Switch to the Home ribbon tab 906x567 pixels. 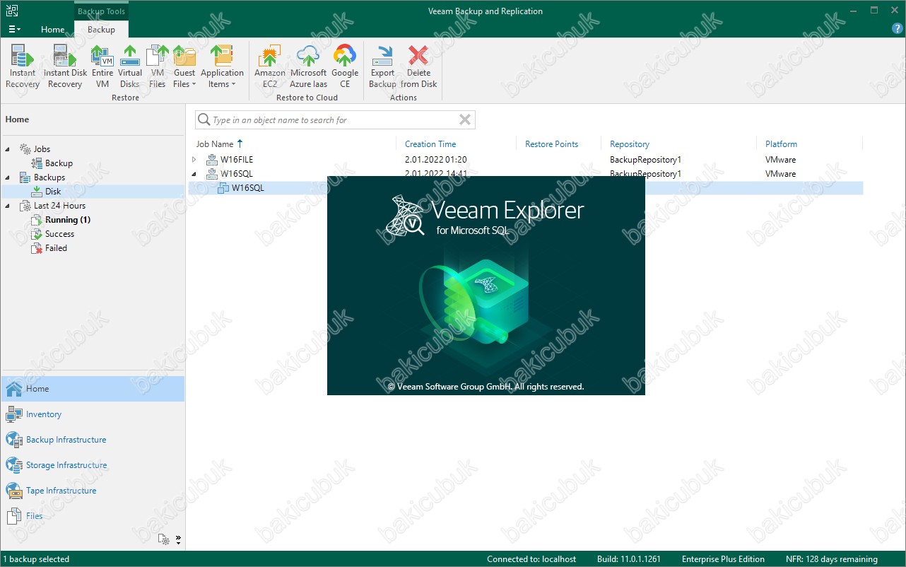[52, 30]
